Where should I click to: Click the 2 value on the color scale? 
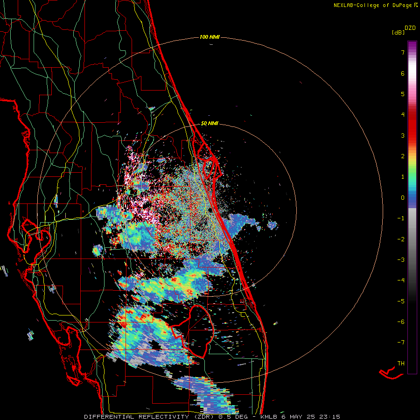(x=403, y=156)
